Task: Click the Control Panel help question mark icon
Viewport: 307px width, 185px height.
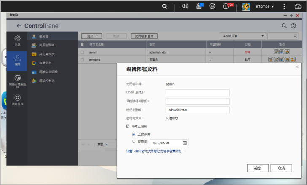Action: coord(294,26)
